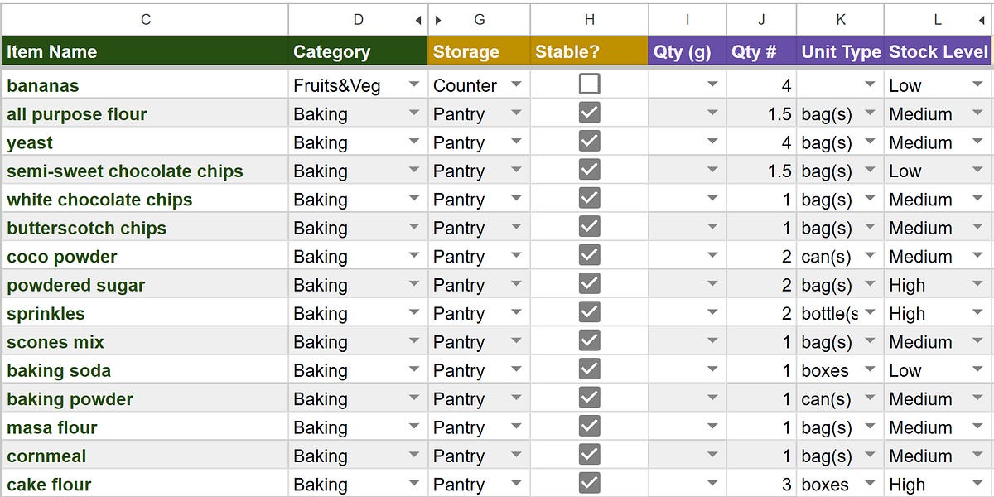This screenshot has width=994, height=497.
Task: Open the Category dropdown for coco powder
Action: [x=415, y=256]
